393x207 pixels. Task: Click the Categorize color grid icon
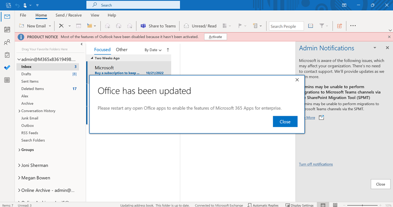coord(225,26)
